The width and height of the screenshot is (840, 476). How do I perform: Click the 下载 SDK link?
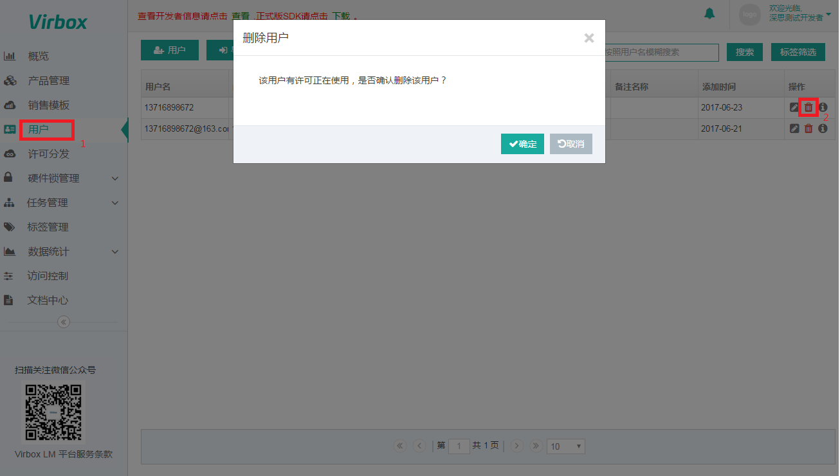click(341, 17)
